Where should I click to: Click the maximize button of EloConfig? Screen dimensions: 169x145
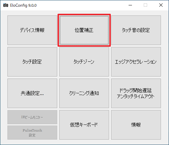145,5
